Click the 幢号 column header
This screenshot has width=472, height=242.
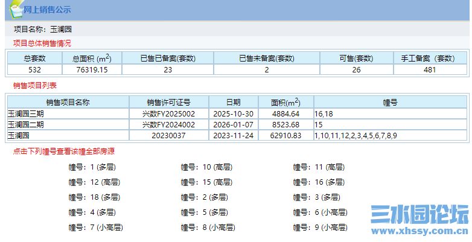coord(390,103)
